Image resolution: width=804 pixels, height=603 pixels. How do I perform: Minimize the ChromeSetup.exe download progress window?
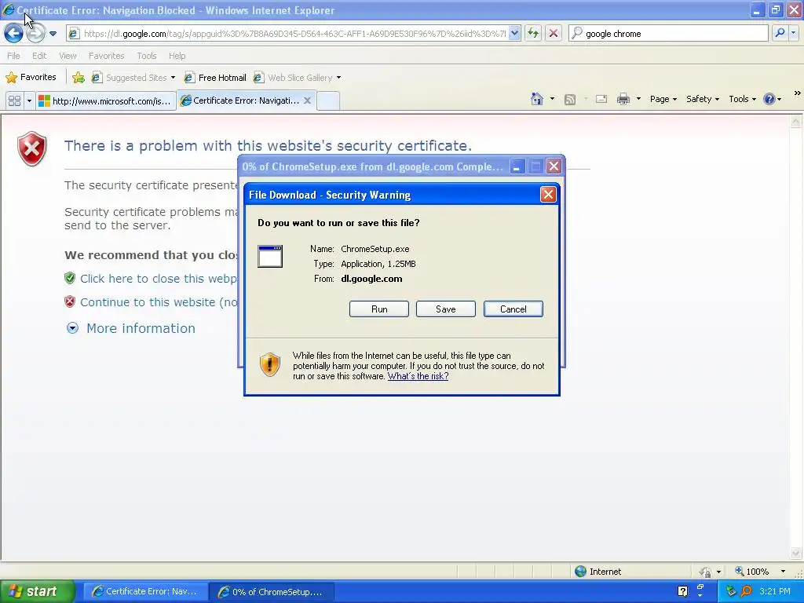tap(517, 166)
